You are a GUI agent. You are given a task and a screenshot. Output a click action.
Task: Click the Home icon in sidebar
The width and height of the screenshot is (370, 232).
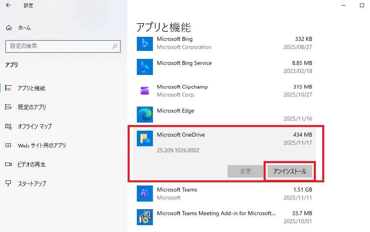click(8, 28)
